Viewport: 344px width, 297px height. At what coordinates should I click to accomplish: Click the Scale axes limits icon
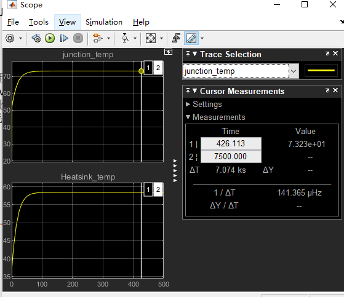(x=151, y=38)
